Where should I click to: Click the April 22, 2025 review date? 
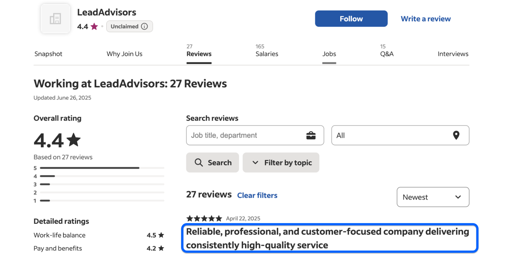click(243, 218)
